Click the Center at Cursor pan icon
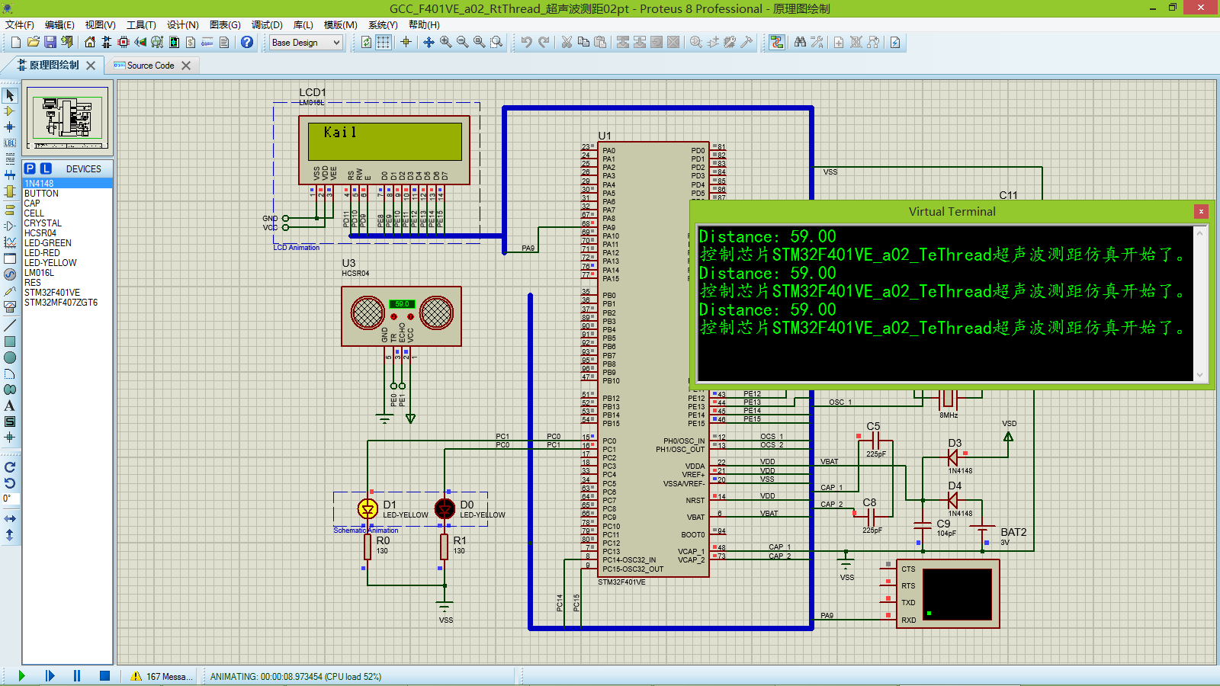 [x=429, y=42]
